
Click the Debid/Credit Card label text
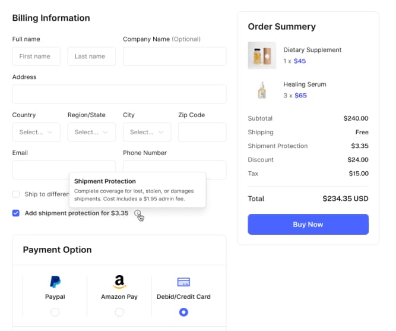[183, 297]
